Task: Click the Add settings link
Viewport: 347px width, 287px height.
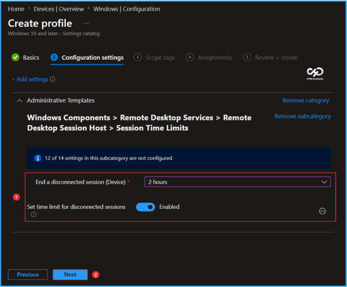Action: point(30,79)
